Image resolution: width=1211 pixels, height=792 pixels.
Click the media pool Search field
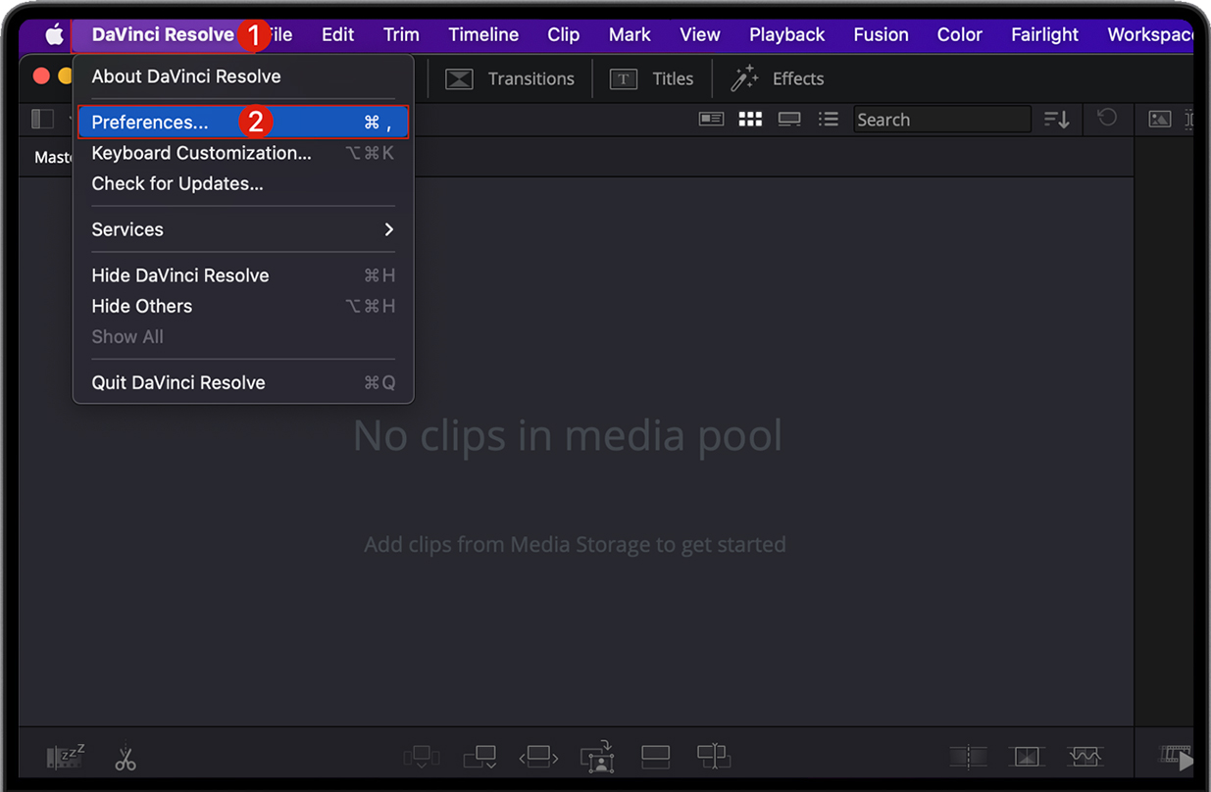click(941, 120)
